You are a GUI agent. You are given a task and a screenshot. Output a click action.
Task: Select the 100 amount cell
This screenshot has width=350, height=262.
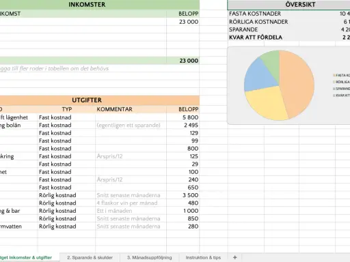coord(183,172)
